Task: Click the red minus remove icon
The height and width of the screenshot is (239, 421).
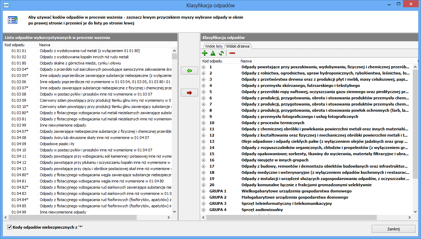Action: pyautogui.click(x=232, y=53)
